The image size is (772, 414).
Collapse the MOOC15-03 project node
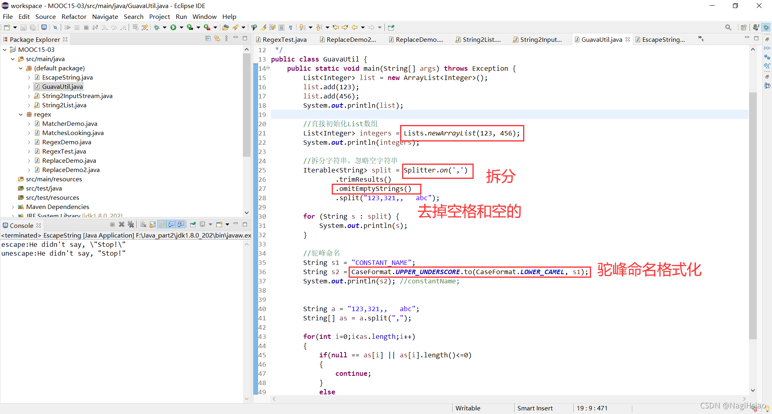(5, 49)
